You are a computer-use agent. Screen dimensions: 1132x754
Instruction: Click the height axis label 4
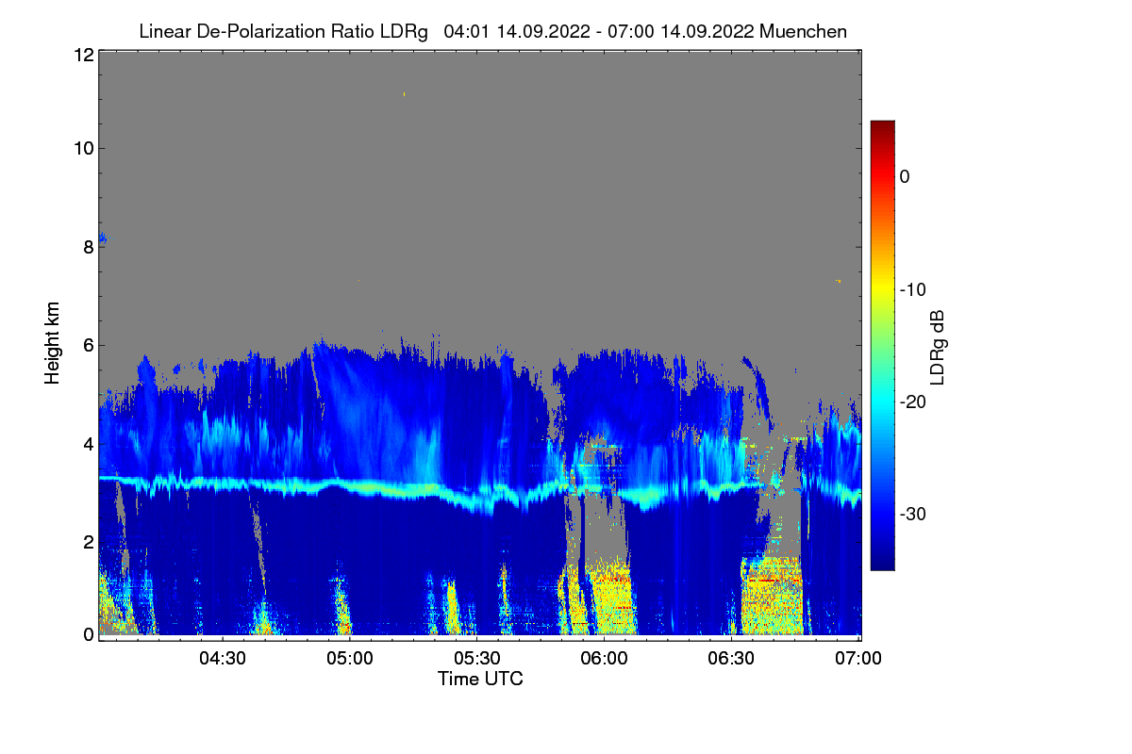click(87, 443)
